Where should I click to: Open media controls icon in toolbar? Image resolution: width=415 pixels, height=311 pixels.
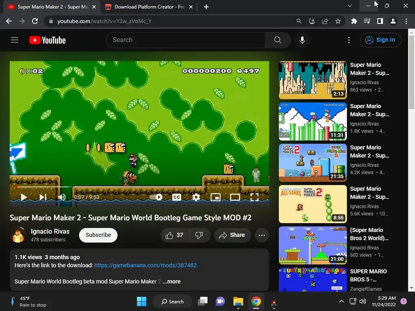[367, 21]
